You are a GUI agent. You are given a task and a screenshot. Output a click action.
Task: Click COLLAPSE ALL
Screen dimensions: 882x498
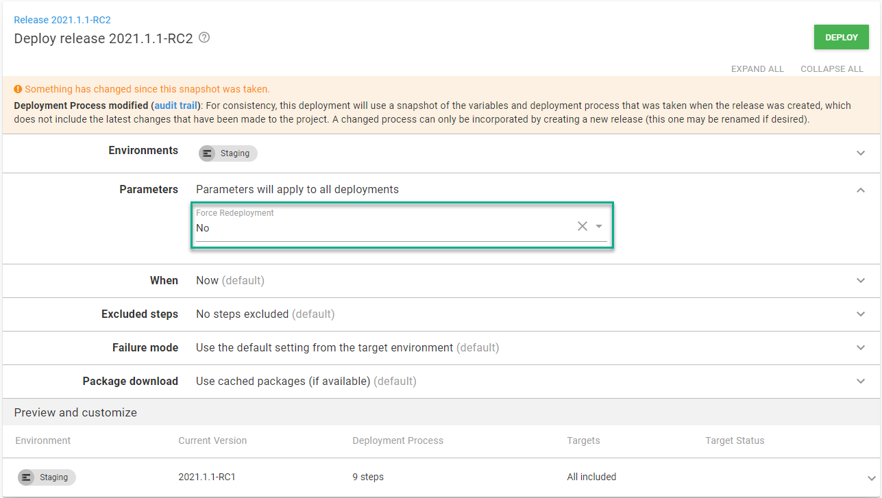[831, 69]
